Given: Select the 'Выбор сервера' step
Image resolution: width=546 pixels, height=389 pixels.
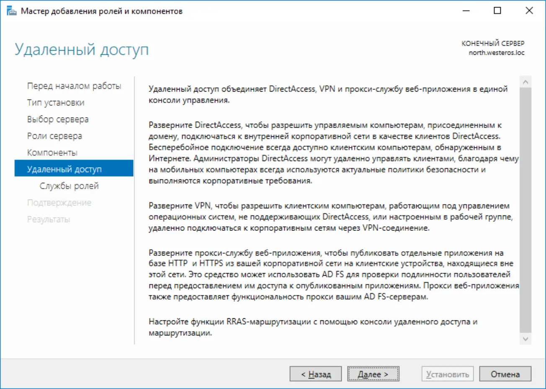Looking at the screenshot, I should [x=58, y=119].
